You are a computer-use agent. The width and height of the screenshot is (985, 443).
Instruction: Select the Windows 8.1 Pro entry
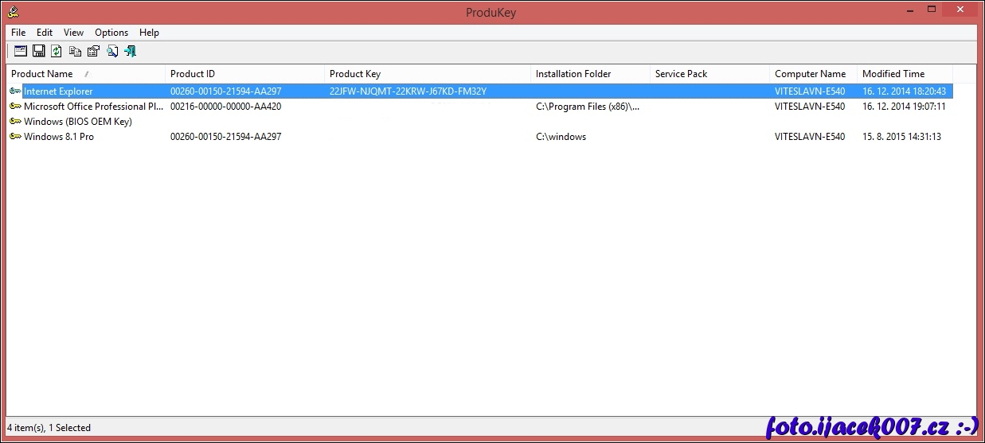58,137
